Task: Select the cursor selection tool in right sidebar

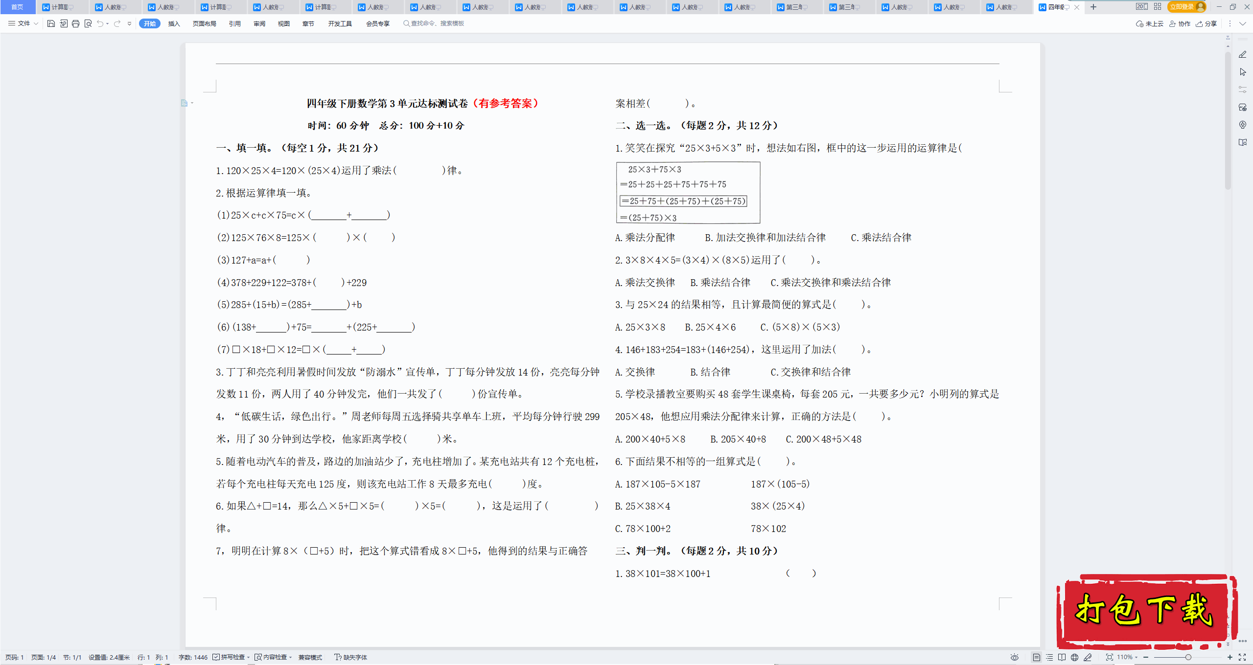Action: coord(1242,72)
